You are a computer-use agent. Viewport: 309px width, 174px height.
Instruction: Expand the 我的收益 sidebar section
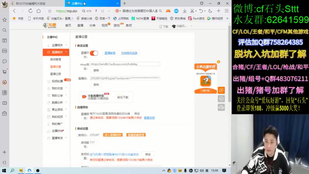coord(66,88)
